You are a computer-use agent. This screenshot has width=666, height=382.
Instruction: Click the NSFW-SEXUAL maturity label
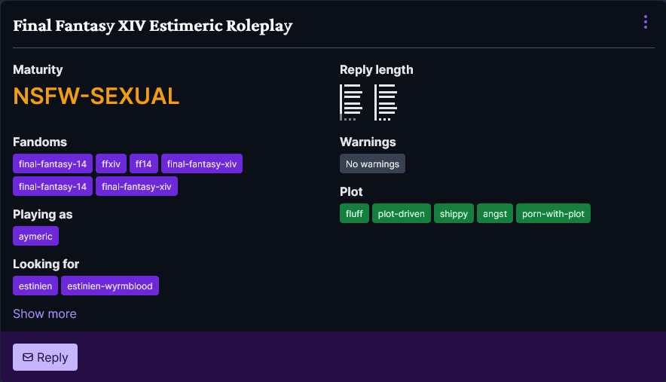point(96,96)
